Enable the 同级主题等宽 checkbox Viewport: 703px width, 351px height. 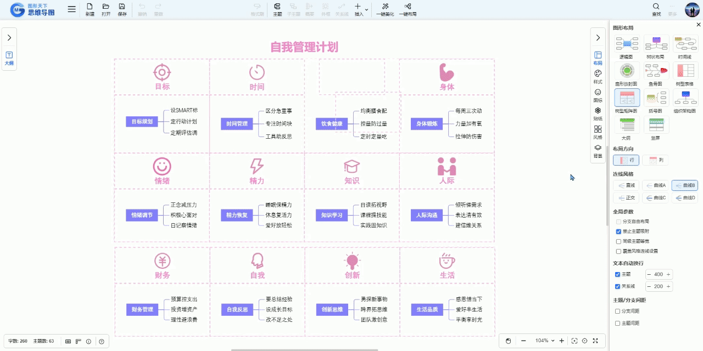point(618,241)
